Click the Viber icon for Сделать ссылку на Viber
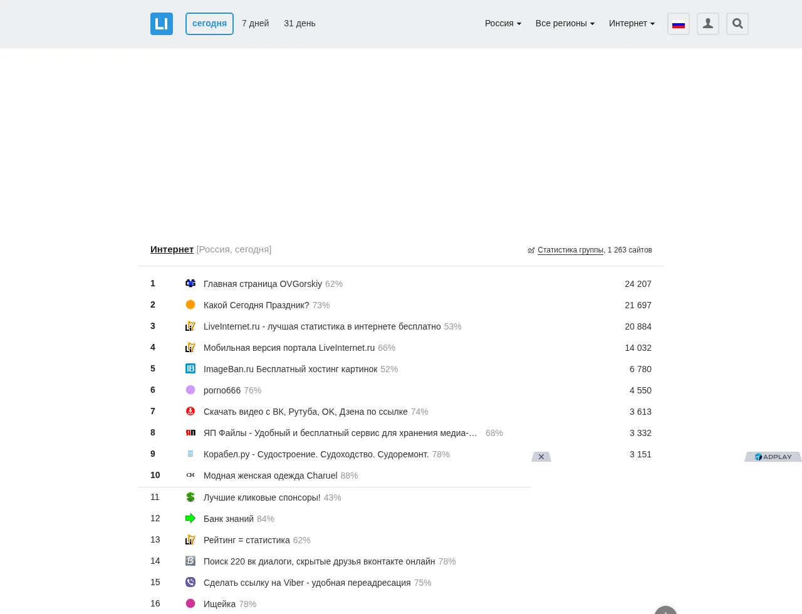The width and height of the screenshot is (802, 614). [x=190, y=582]
